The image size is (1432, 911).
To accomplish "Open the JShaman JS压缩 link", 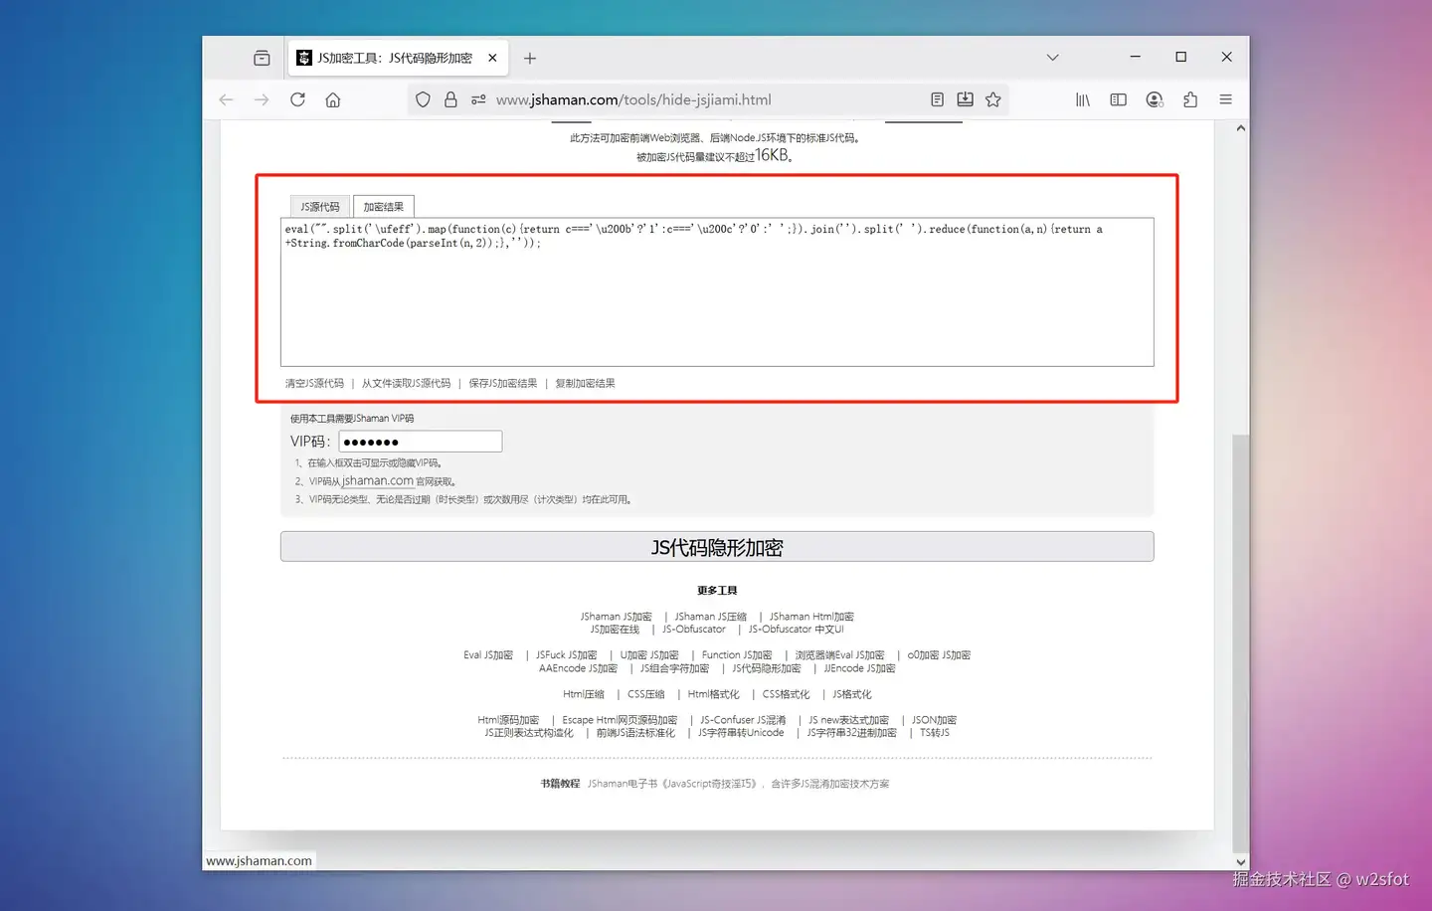I will pos(710,617).
